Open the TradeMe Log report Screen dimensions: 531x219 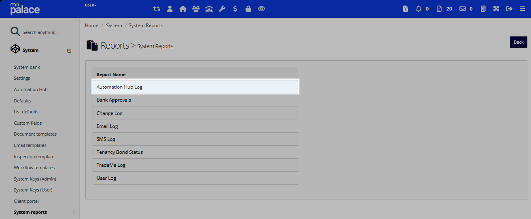pos(195,165)
